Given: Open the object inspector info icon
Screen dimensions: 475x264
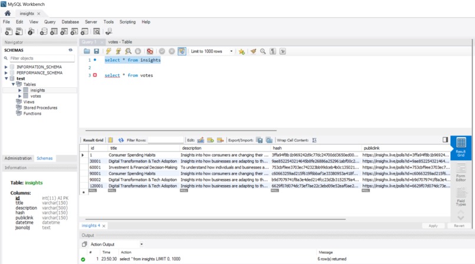Looking at the screenshot, I should [x=31, y=31].
